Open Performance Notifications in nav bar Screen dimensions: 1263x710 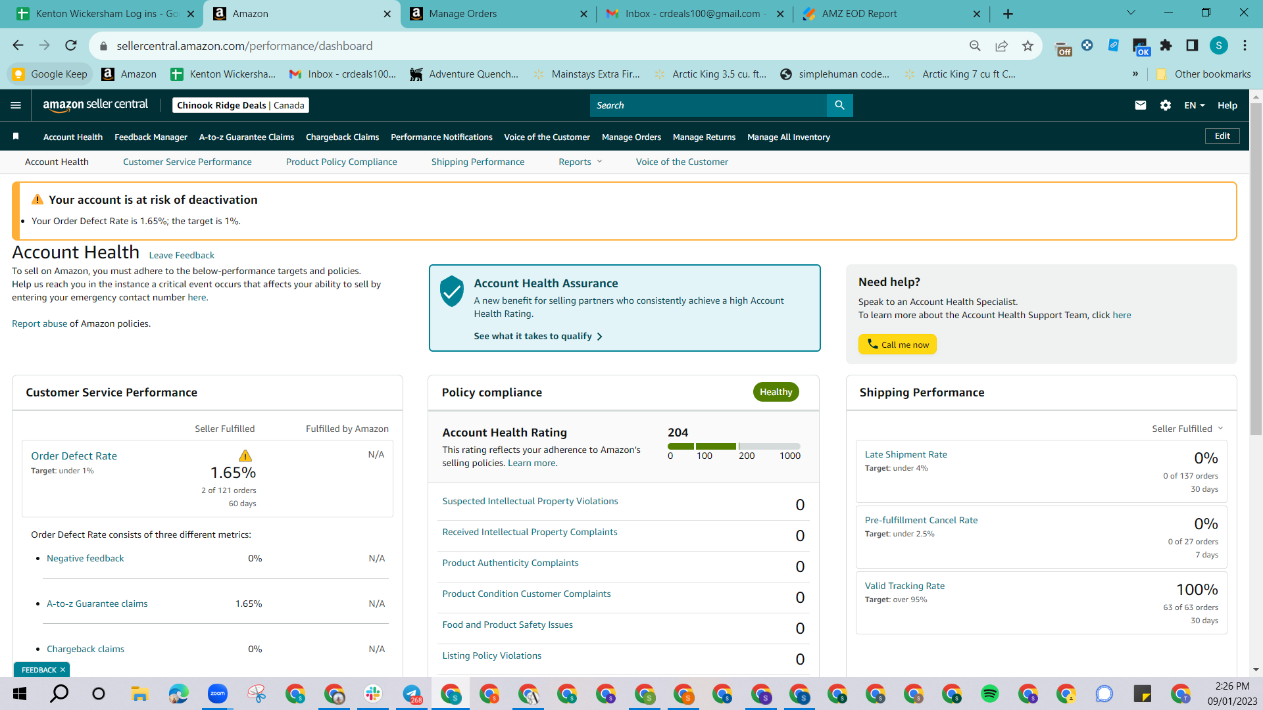click(x=441, y=137)
